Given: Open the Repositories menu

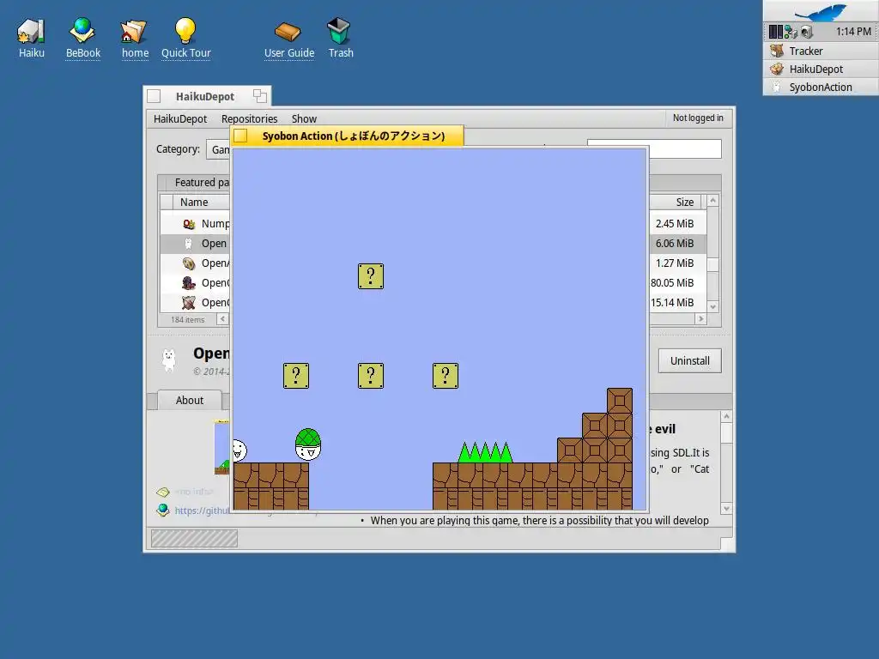Looking at the screenshot, I should click(249, 118).
